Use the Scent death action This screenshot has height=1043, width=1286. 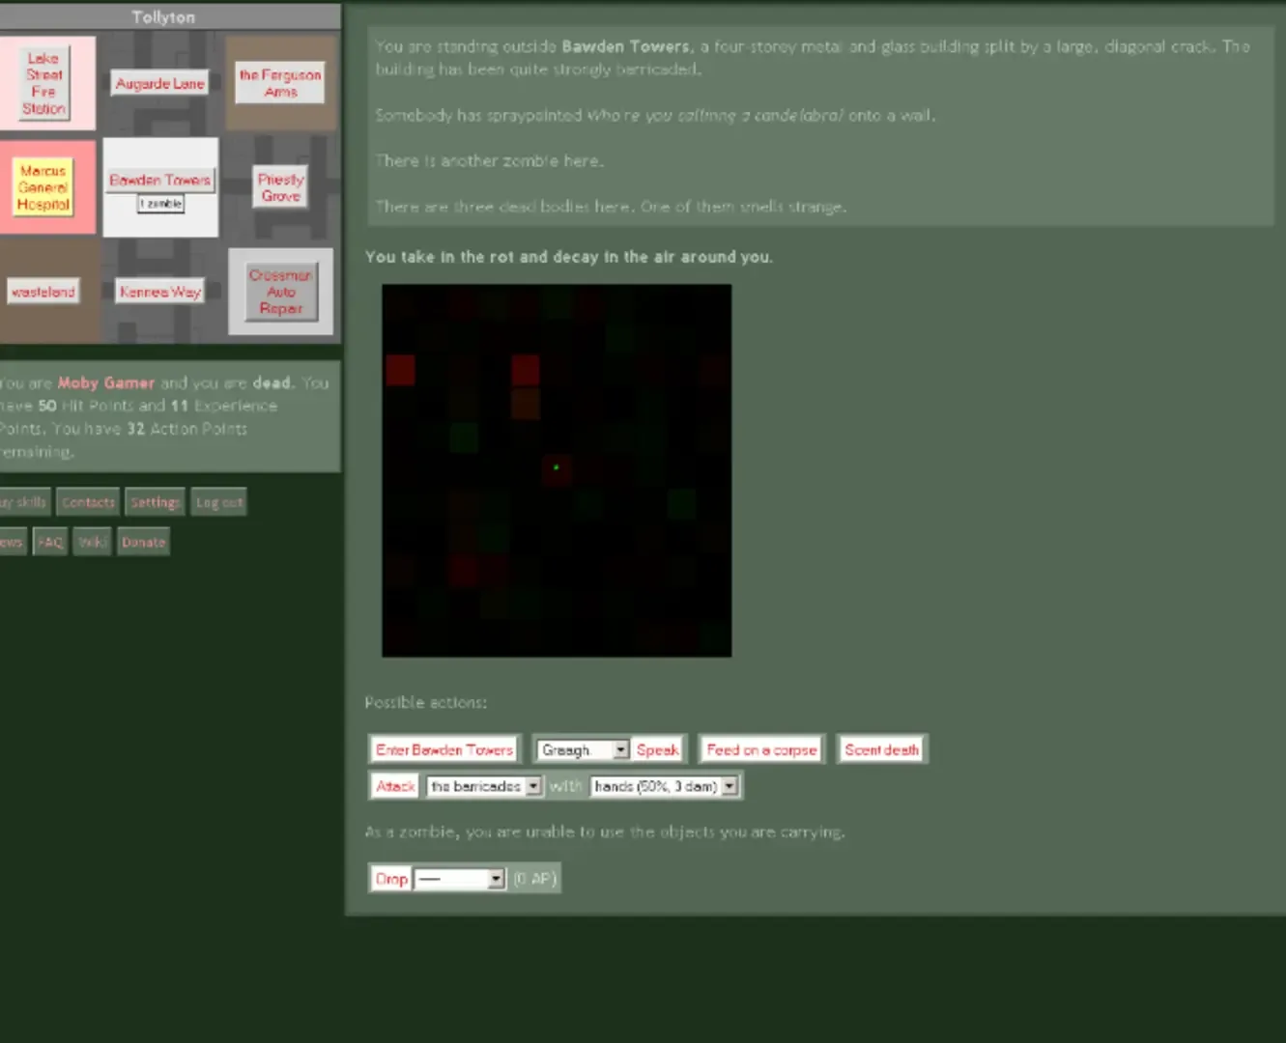pos(881,748)
